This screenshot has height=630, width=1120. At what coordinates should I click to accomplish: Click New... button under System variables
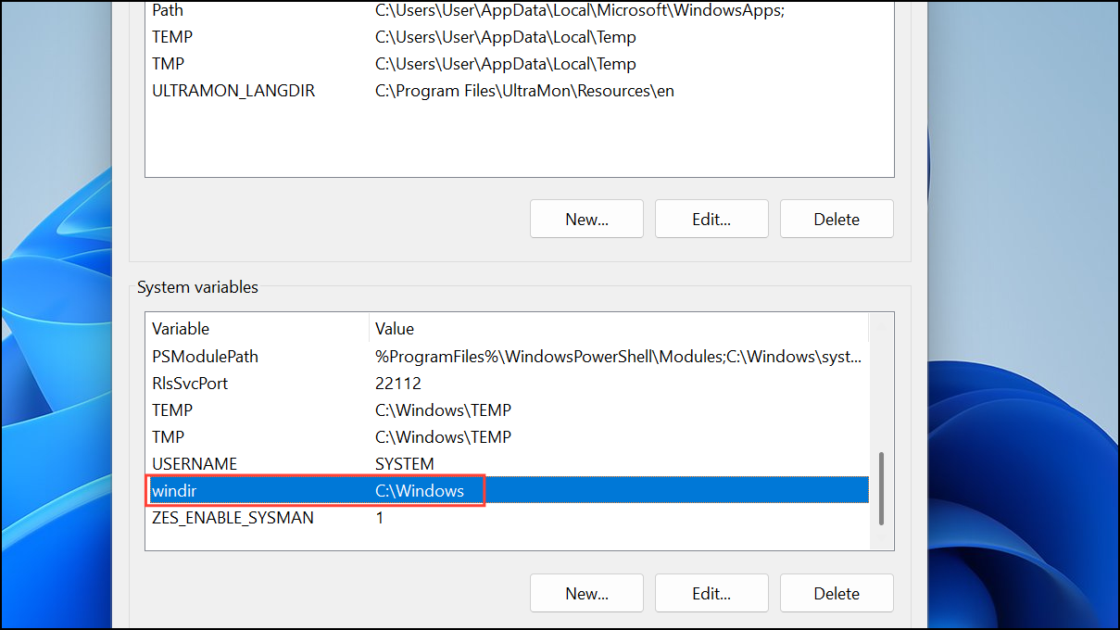point(586,593)
